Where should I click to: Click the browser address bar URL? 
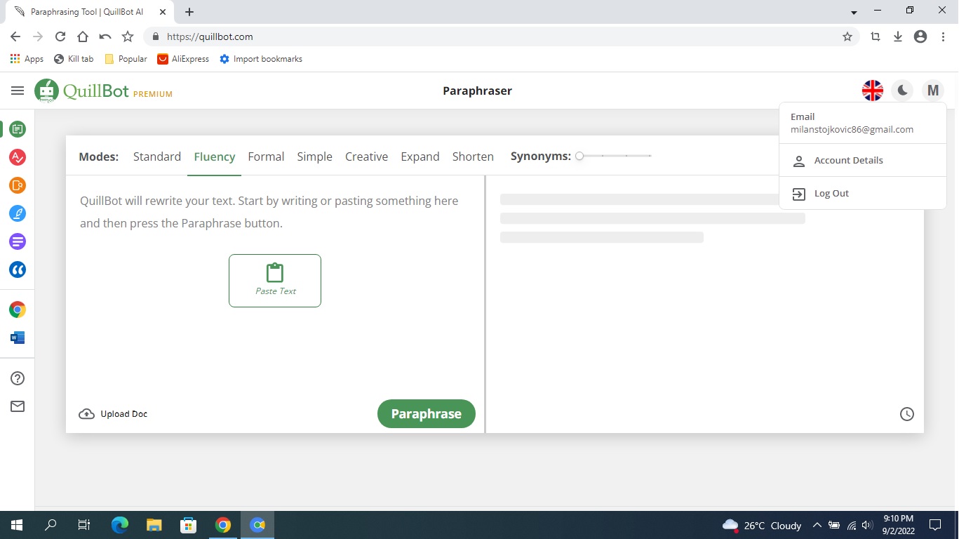210,36
